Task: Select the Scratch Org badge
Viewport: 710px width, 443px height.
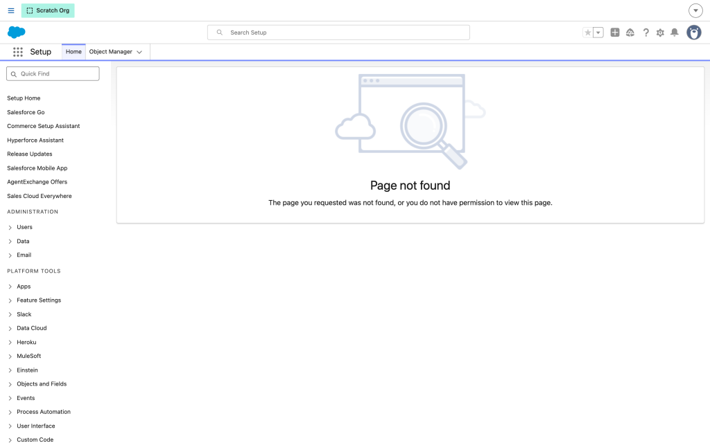Action: (x=48, y=10)
